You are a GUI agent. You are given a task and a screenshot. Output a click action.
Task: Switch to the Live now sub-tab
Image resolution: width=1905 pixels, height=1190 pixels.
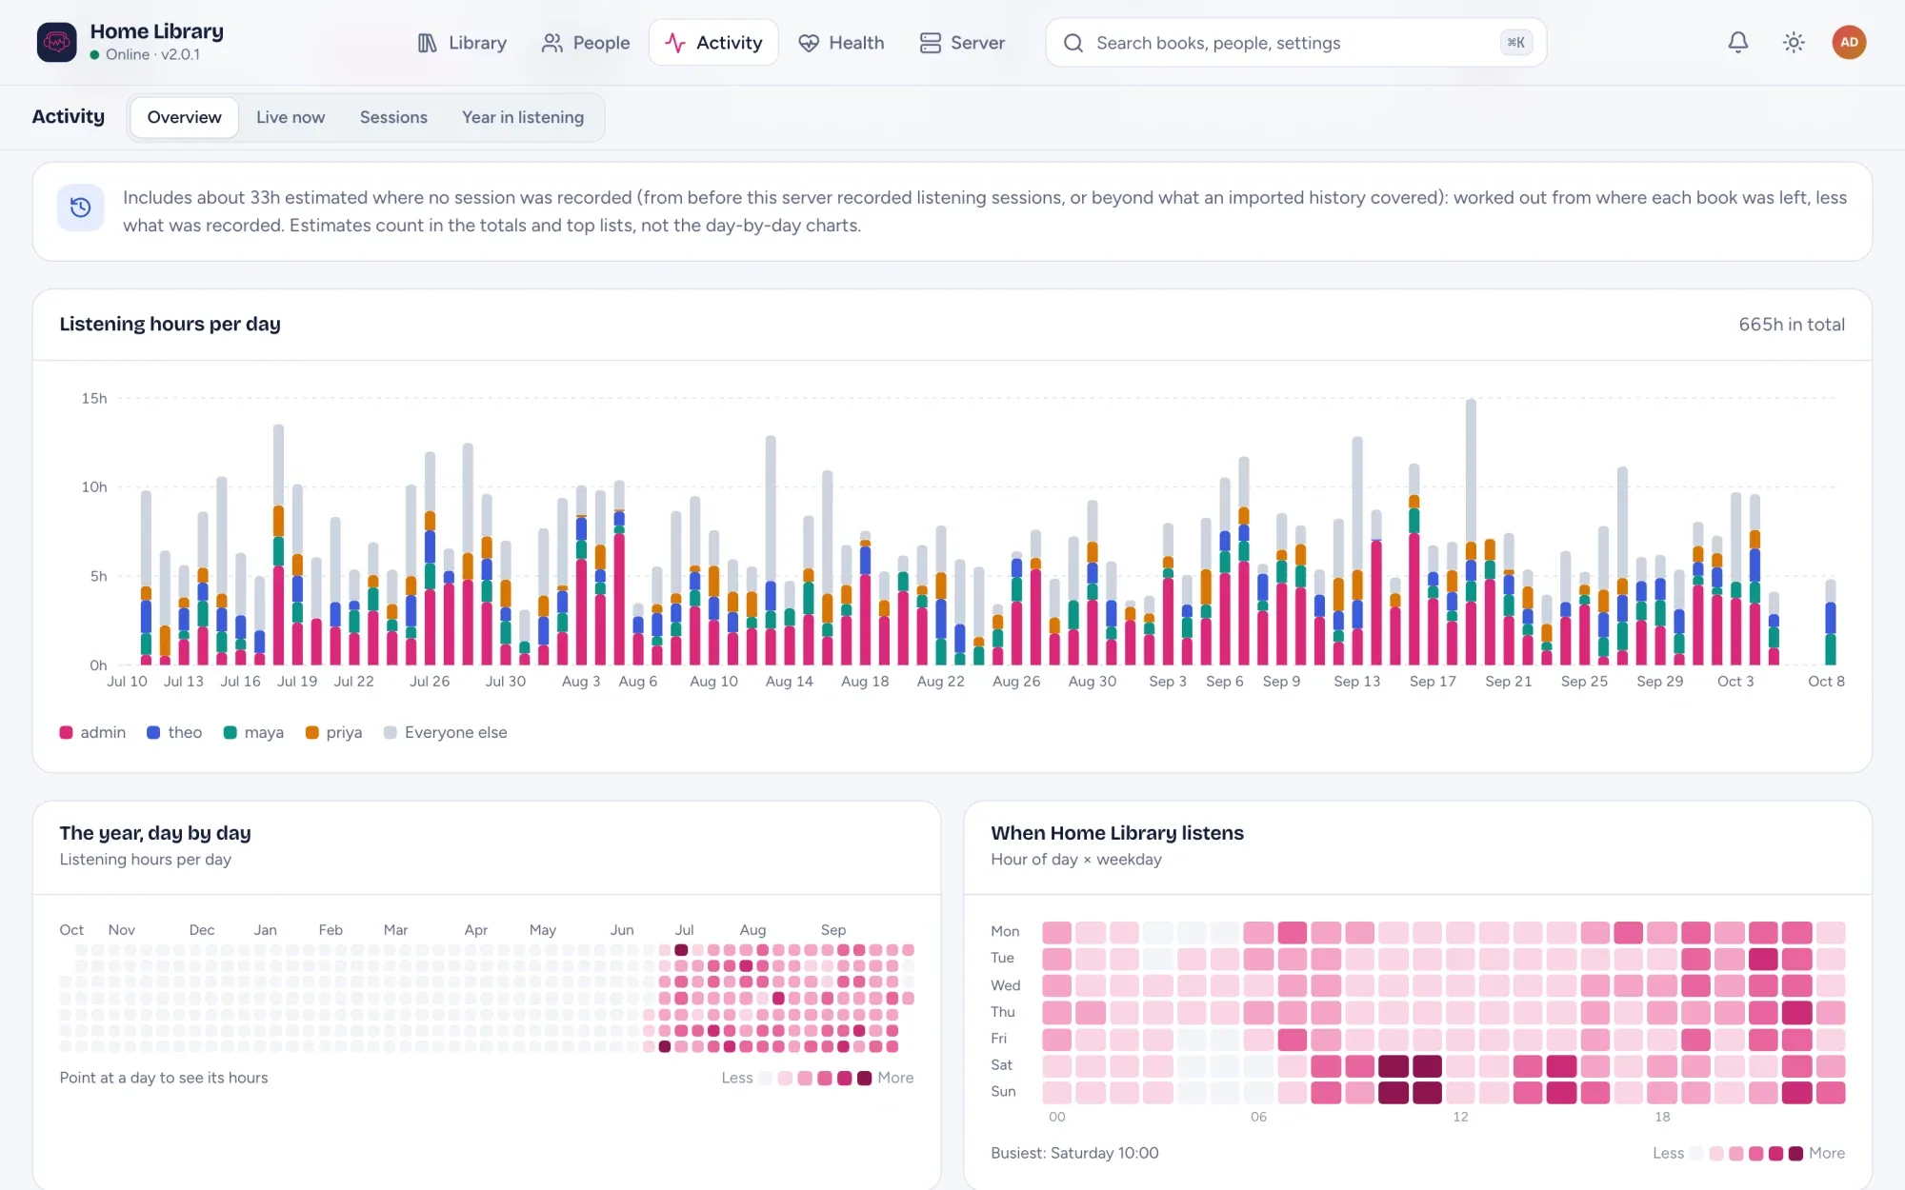pyautogui.click(x=291, y=117)
